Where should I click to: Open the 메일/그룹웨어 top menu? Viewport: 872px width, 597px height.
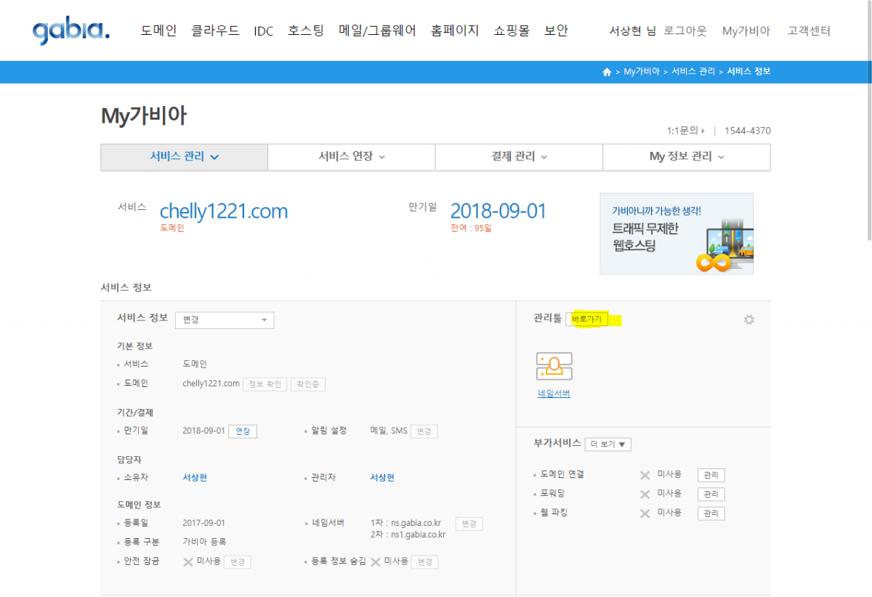click(x=378, y=31)
